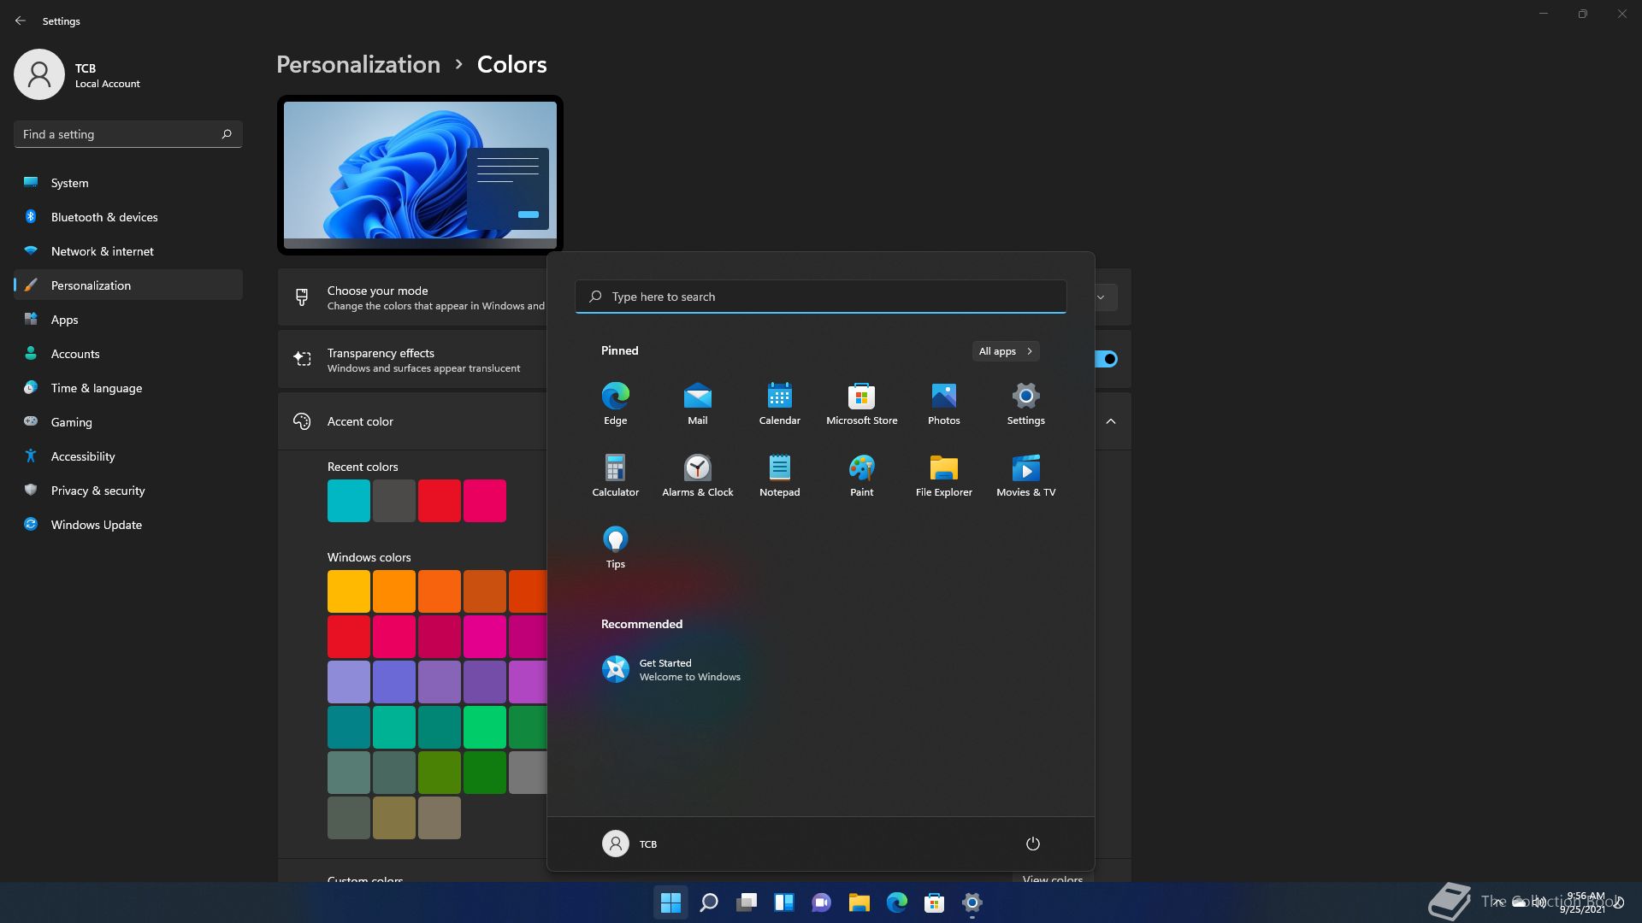Open the Calendar pinned app
Screen dimensions: 1642x923
(x=779, y=403)
